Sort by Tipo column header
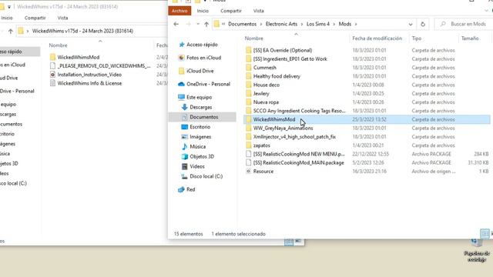The height and width of the screenshot is (277, 493). click(x=416, y=38)
